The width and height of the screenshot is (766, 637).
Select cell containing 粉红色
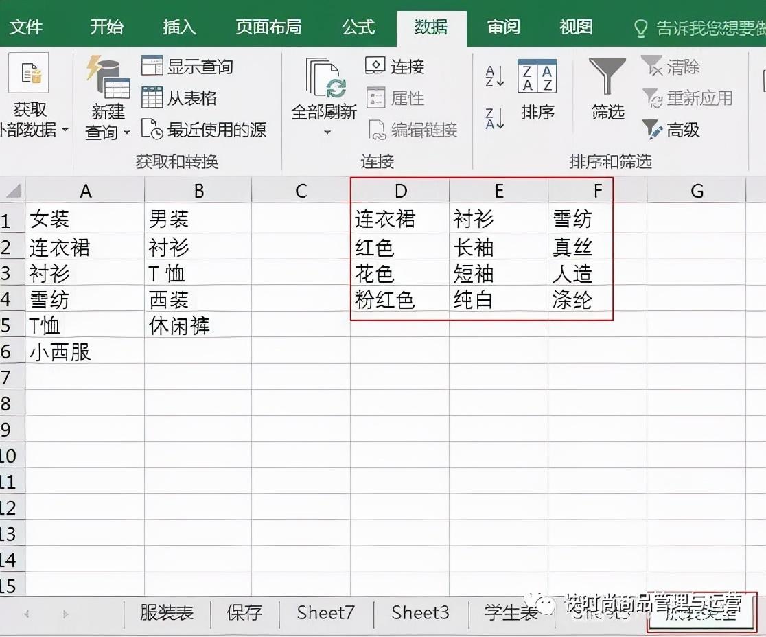(400, 299)
